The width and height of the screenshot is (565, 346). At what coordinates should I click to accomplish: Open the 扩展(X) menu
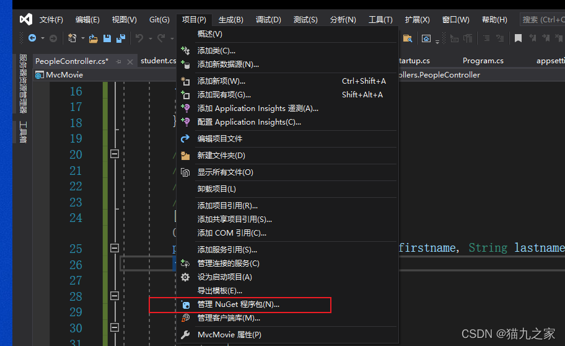(418, 19)
